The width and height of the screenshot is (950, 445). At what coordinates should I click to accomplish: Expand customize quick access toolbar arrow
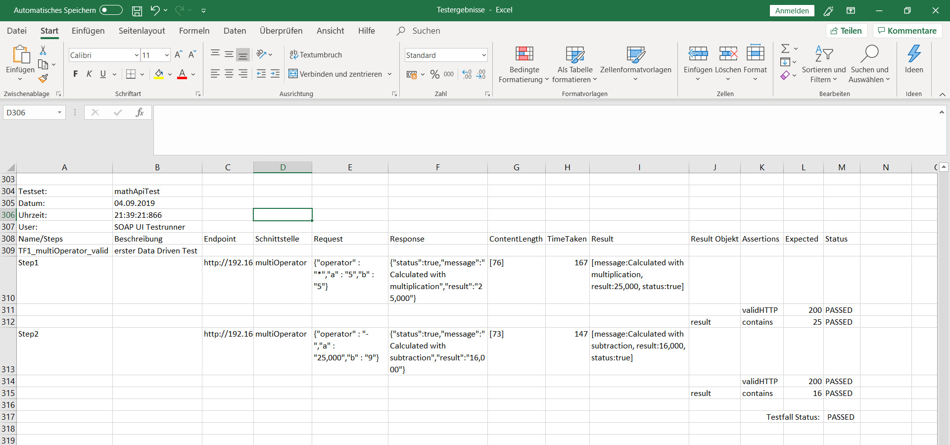coord(203,10)
